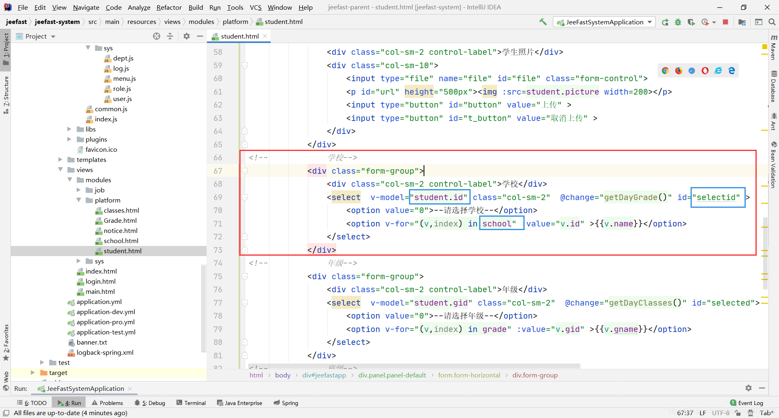Click the editor horizontal scrollbar
The height and width of the screenshot is (418, 779).
(414, 366)
